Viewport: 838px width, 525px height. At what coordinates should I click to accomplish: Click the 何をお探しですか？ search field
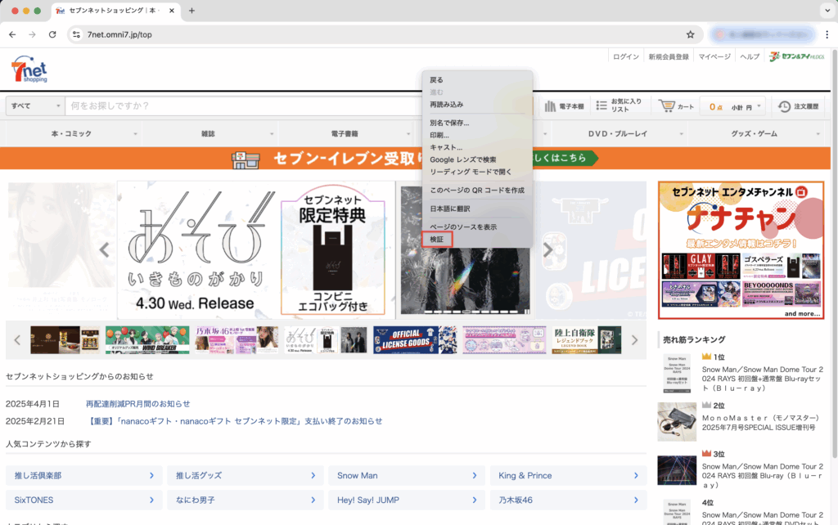(x=244, y=105)
